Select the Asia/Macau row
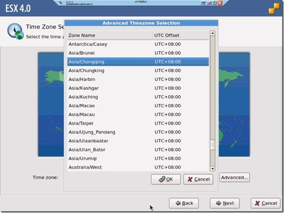The image size is (284, 213). click(x=138, y=114)
